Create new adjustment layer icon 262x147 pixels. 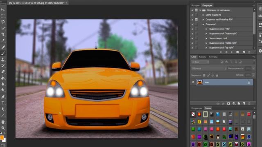click(x=234, y=103)
